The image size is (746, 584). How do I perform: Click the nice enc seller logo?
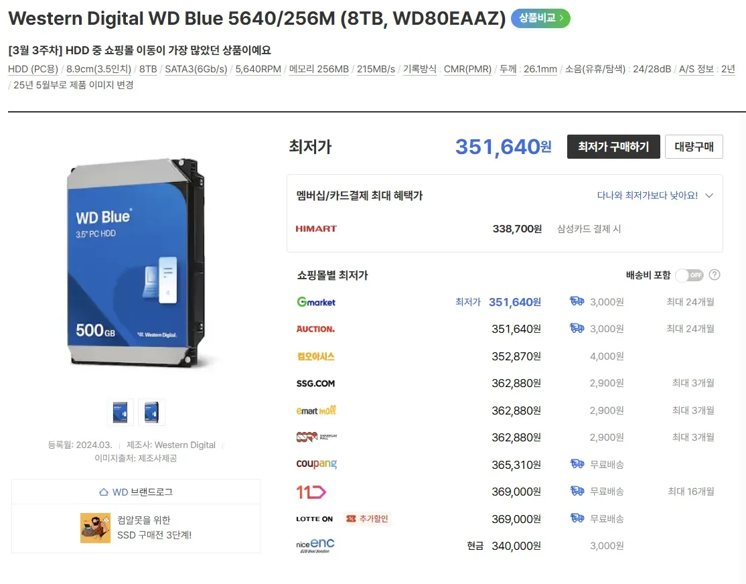315,545
